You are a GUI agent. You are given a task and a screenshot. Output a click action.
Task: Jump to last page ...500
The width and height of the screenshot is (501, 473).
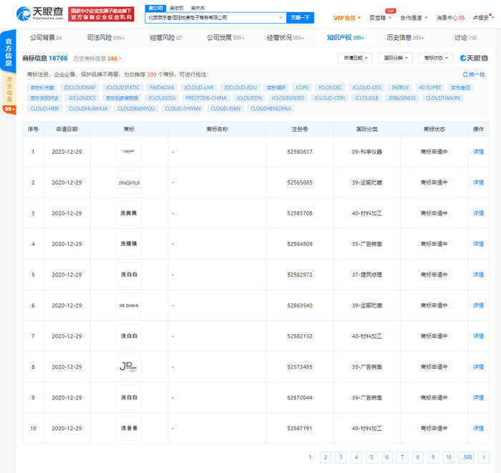pyautogui.click(x=467, y=457)
